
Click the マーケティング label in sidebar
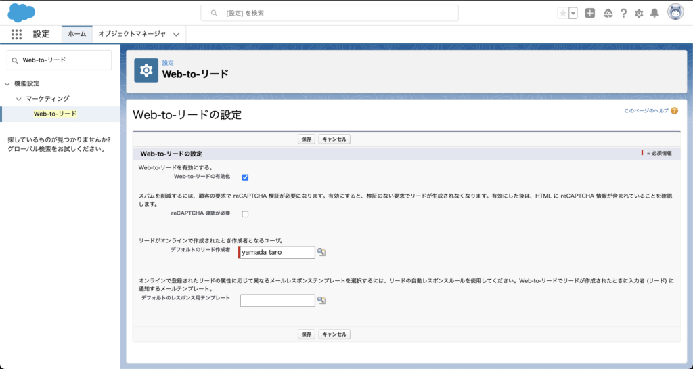coord(48,99)
